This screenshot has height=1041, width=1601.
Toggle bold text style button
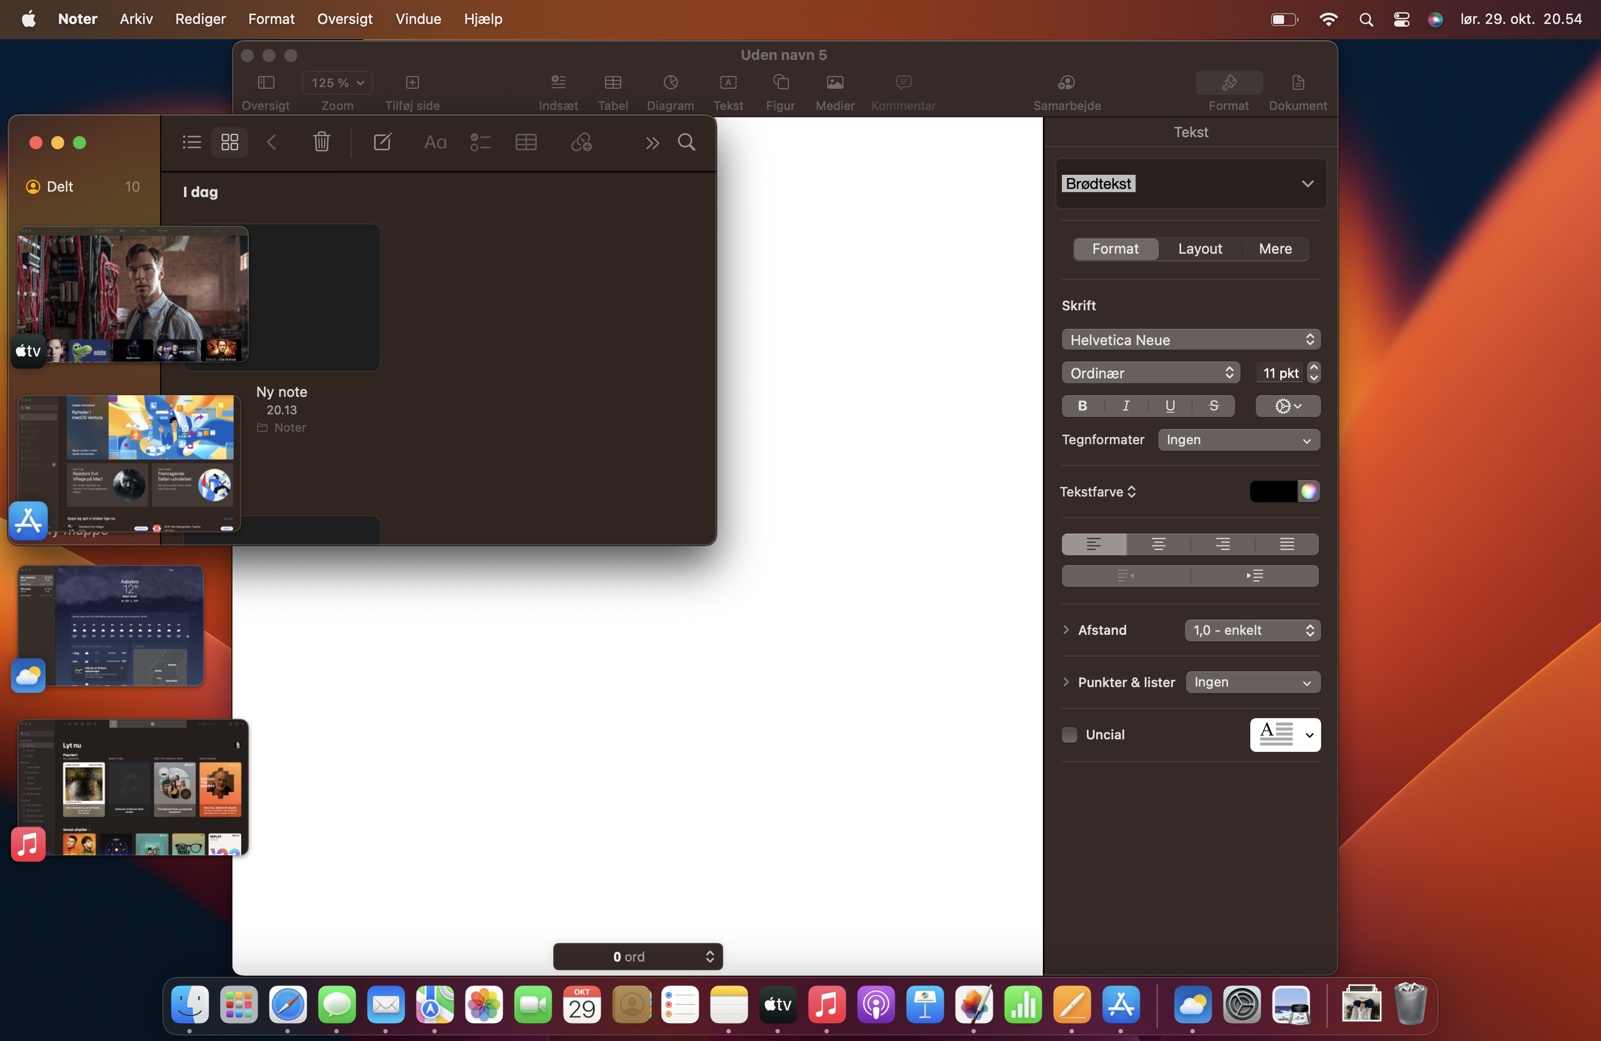[1081, 406]
